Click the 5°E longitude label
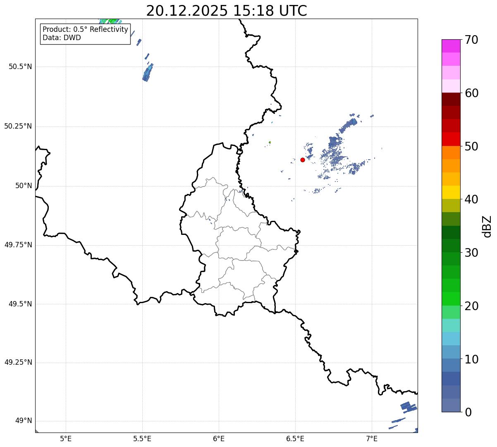This screenshot has width=497, height=447. [66, 439]
